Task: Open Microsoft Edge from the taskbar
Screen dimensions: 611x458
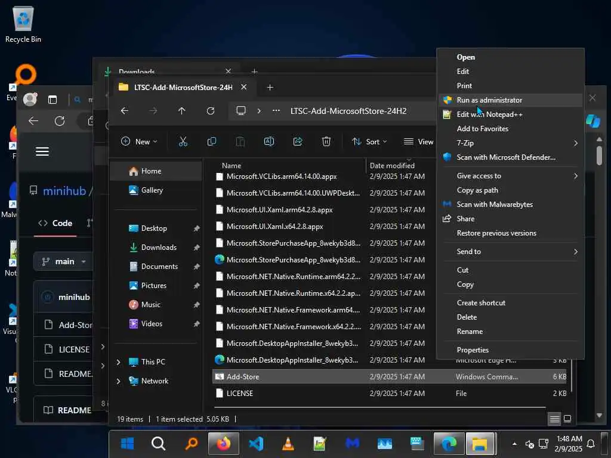Action: coord(449,443)
